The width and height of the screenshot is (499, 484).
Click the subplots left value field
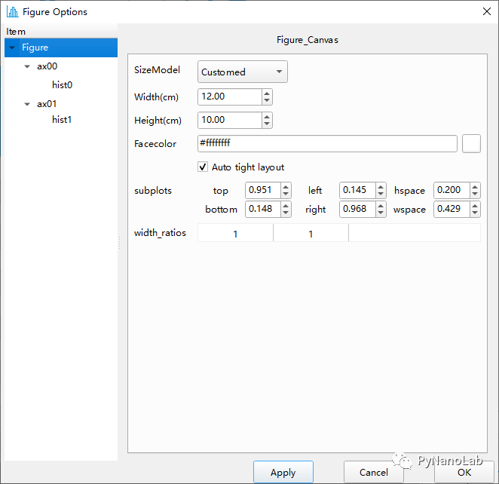[x=357, y=190]
